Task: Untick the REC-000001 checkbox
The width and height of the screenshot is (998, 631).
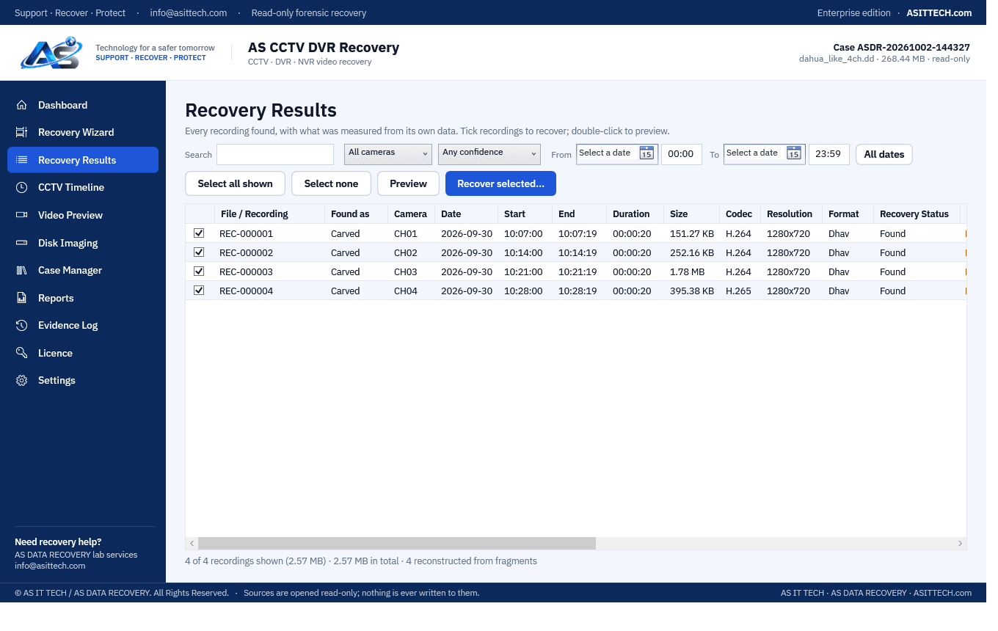Action: click(199, 233)
